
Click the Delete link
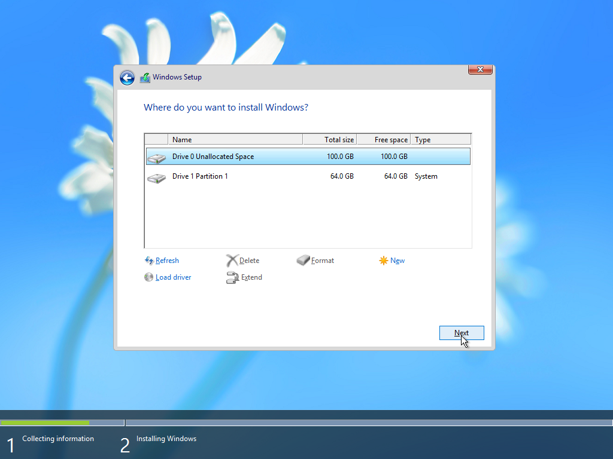coord(250,261)
